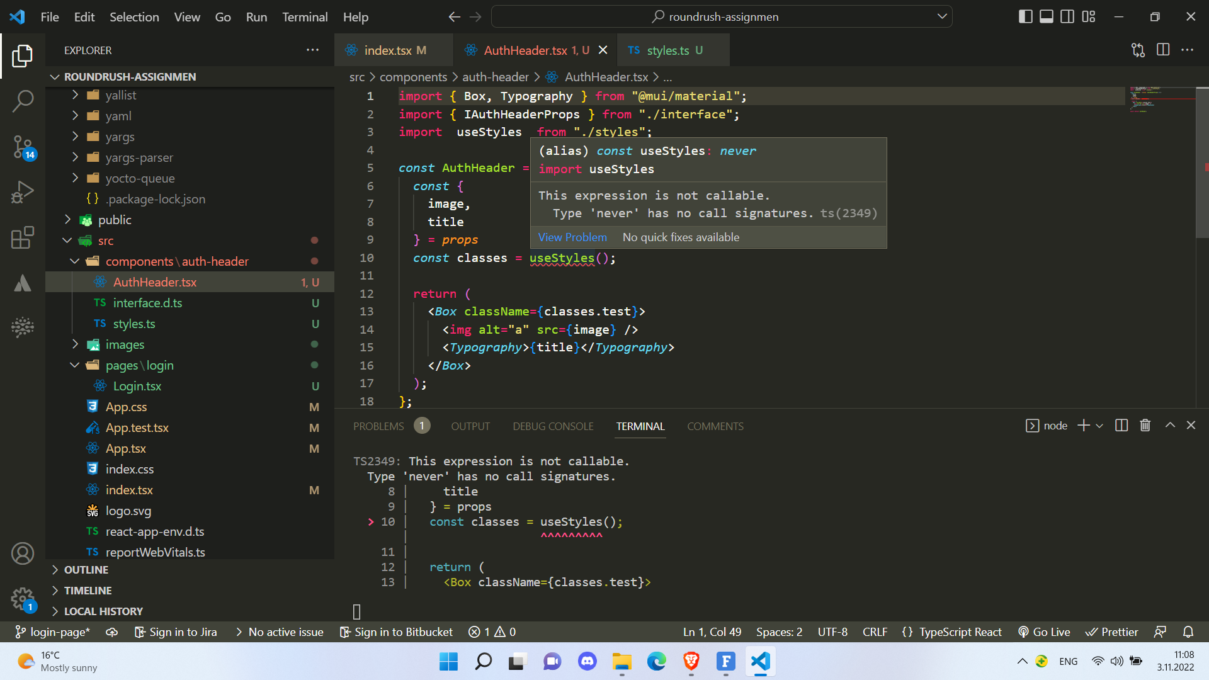Open the Search view in activity bar
This screenshot has height=680, width=1209.
23,101
